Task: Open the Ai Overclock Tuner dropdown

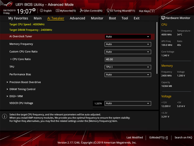Action: 128,36
